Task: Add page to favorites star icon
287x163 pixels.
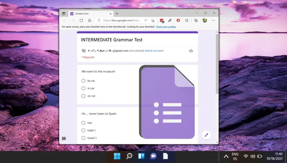Action: coord(153,20)
